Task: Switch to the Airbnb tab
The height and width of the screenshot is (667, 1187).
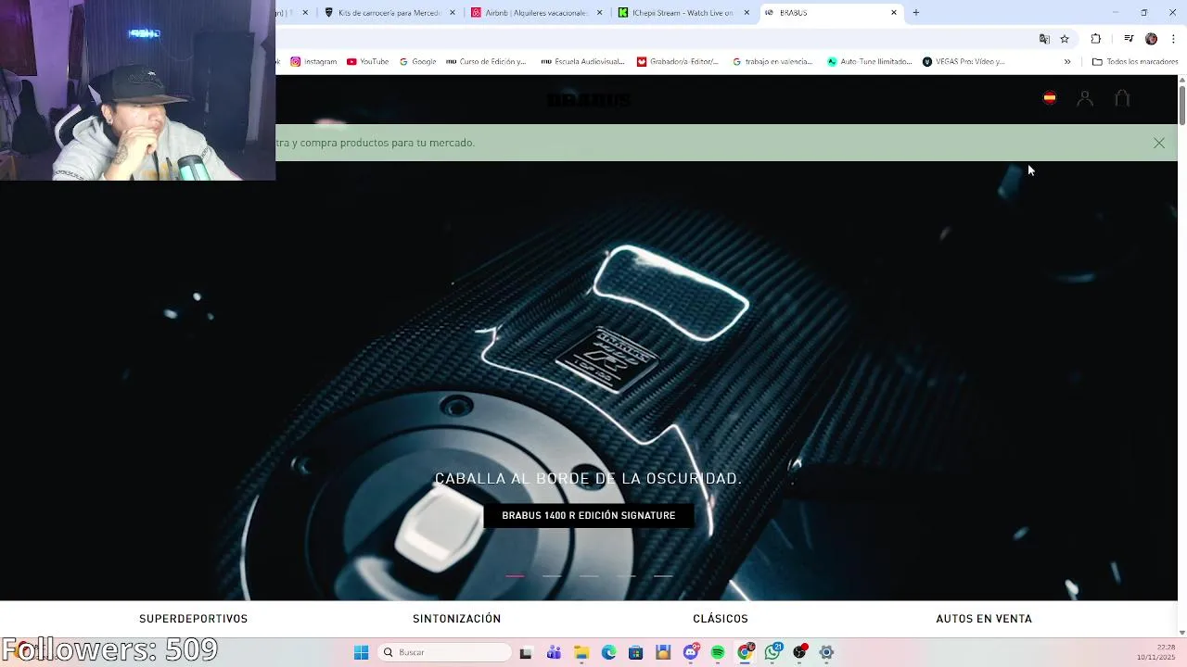Action: tap(536, 13)
